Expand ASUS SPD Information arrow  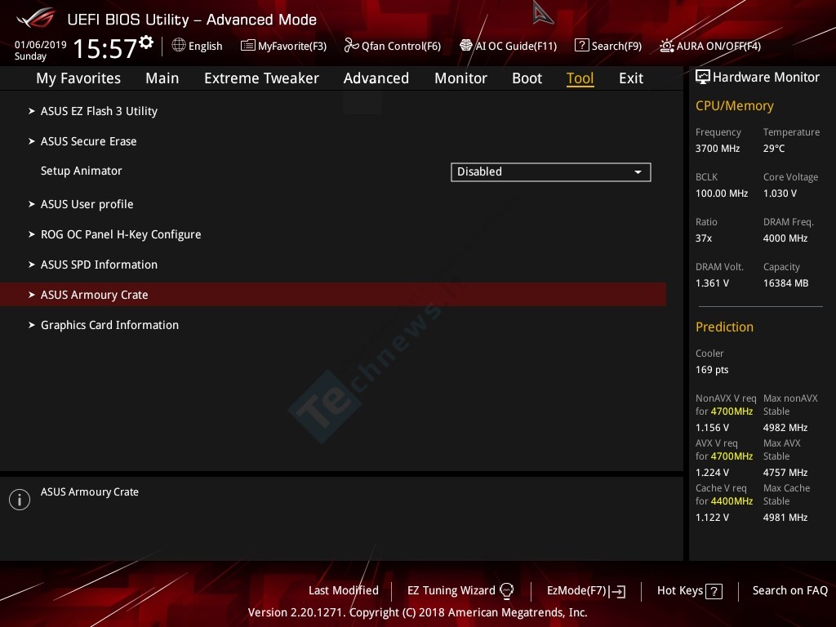pos(32,265)
